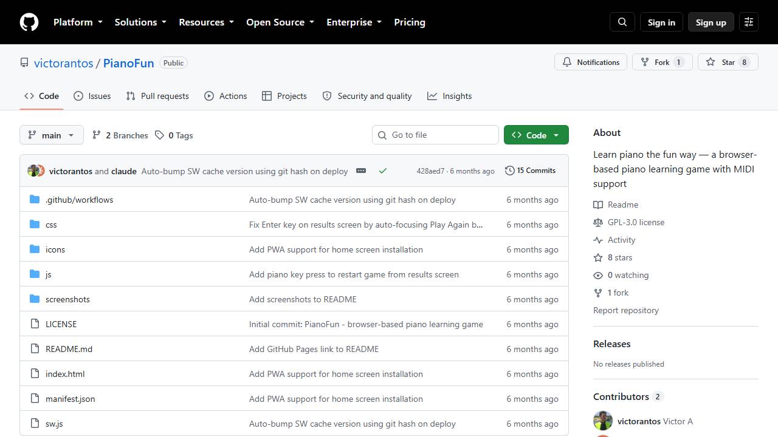The image size is (778, 437).
Task: Click the Report repository link
Action: click(x=626, y=310)
